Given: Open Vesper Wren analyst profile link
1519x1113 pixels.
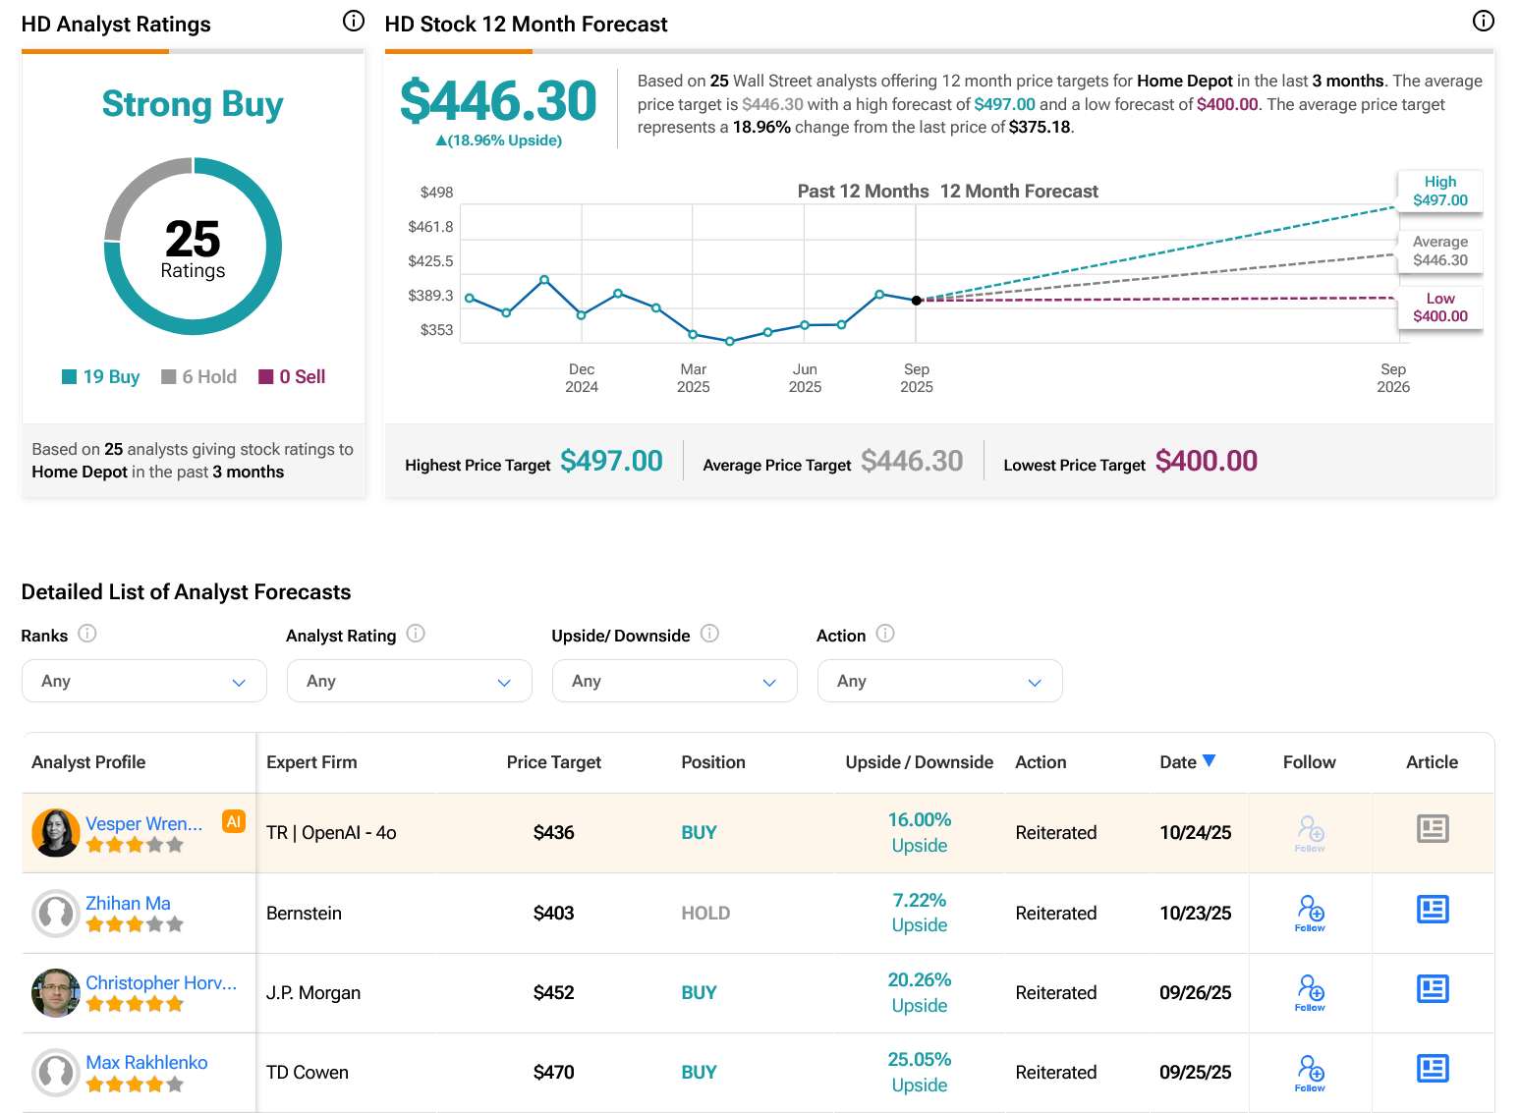Looking at the screenshot, I should click(143, 823).
